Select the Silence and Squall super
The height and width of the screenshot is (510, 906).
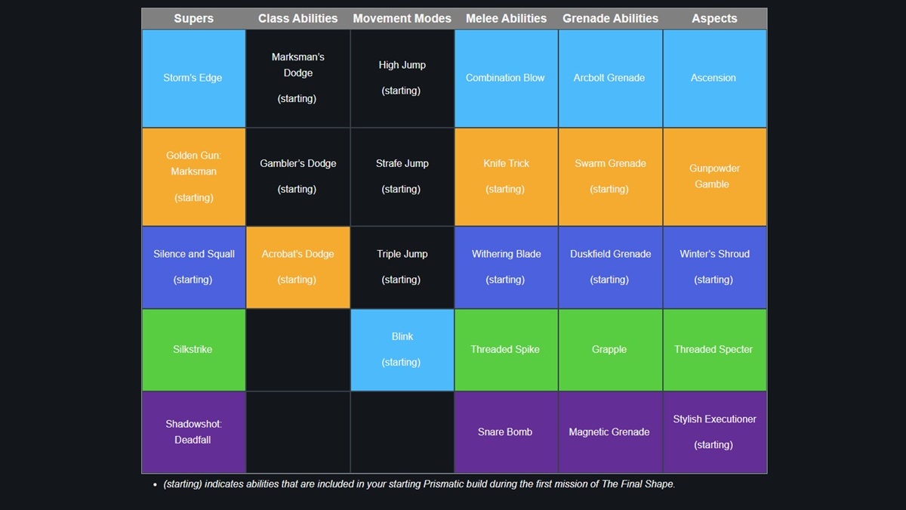193,267
